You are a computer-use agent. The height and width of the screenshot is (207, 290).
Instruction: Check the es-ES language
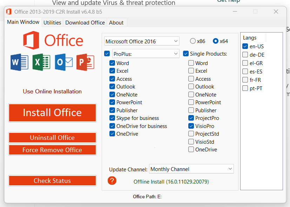(245, 71)
